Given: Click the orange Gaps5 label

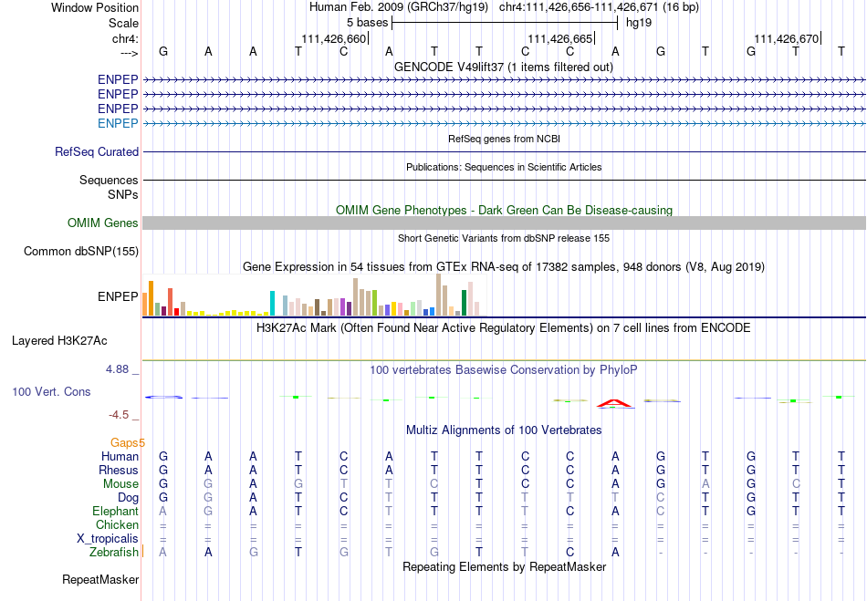Looking at the screenshot, I should click(128, 442).
